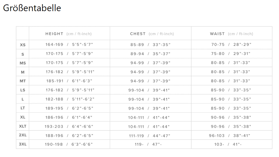
Task: Click the LS size row label
Action: click(23, 90)
